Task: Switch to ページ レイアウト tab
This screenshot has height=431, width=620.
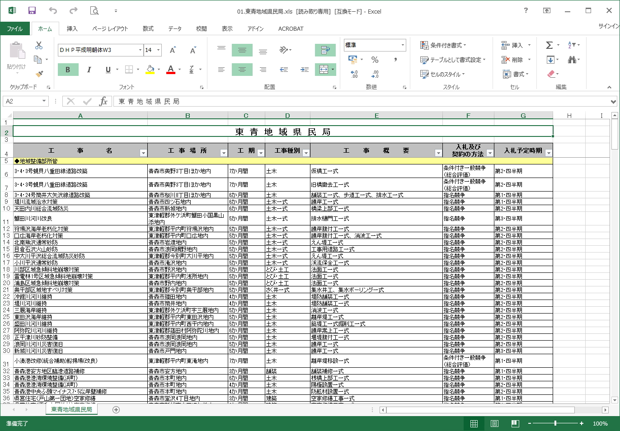Action: tap(110, 28)
